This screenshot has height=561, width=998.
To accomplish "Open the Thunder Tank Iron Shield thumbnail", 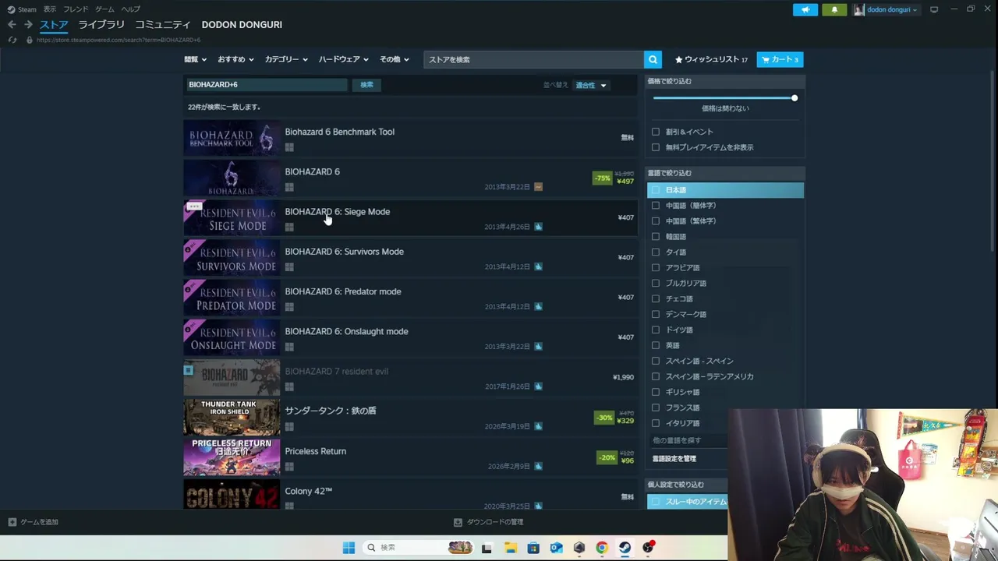I will point(232,418).
